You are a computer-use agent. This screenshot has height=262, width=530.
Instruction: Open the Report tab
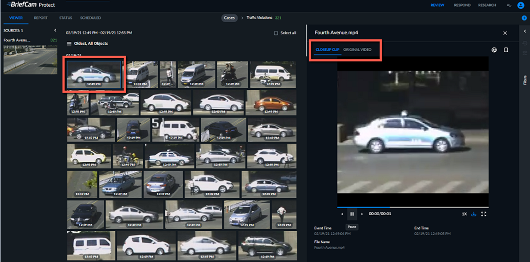(x=41, y=18)
